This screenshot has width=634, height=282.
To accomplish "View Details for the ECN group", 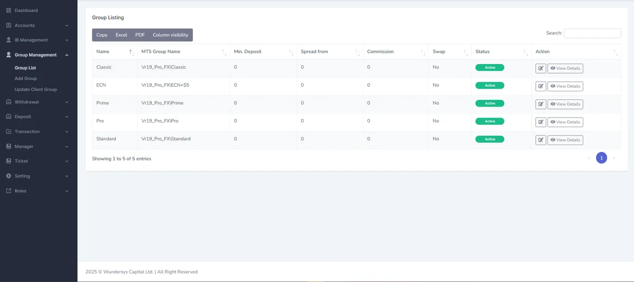I will coord(565,86).
